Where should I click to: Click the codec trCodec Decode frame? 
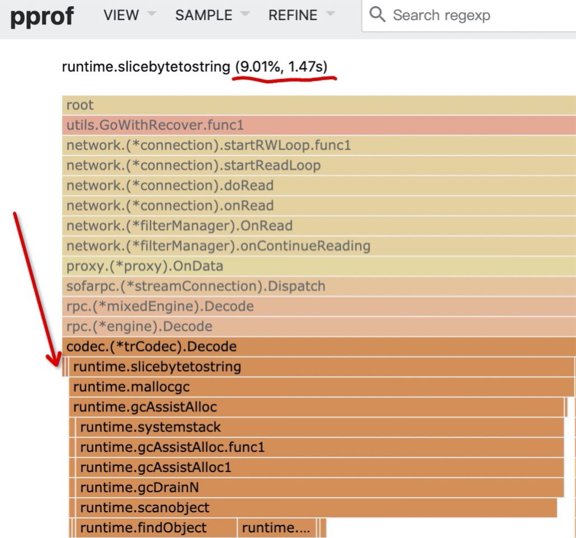point(319,347)
